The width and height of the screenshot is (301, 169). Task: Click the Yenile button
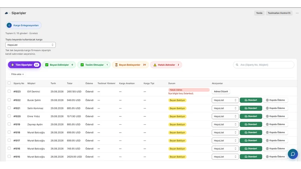pyautogui.click(x=259, y=13)
